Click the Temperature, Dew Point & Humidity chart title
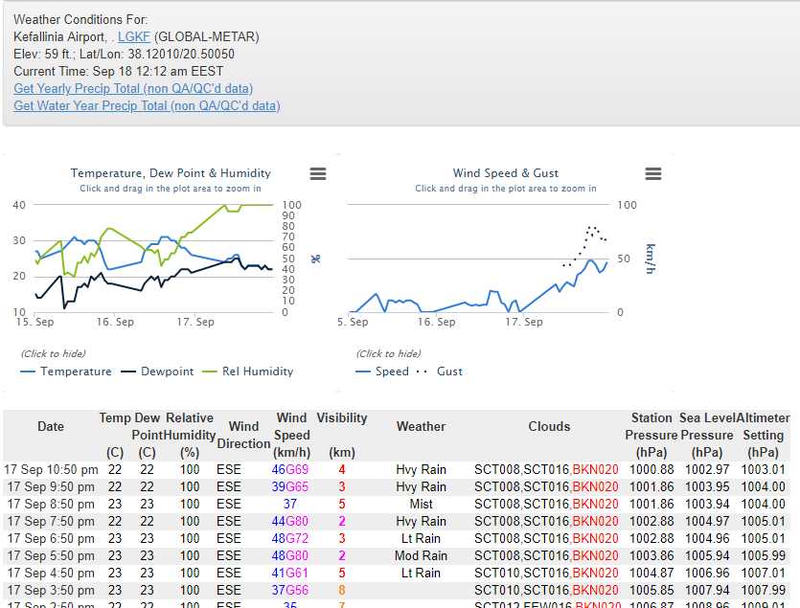 point(171,173)
